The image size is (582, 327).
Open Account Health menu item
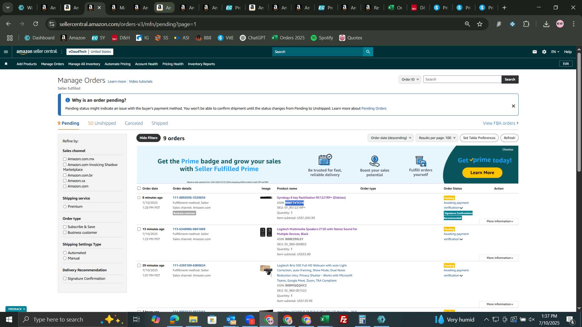[146, 64]
